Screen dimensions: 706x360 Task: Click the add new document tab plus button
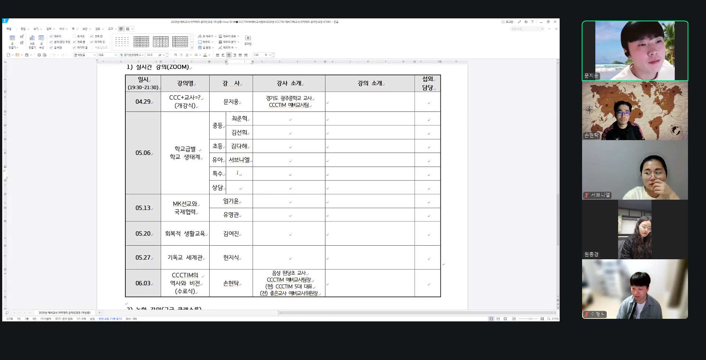[99, 313]
